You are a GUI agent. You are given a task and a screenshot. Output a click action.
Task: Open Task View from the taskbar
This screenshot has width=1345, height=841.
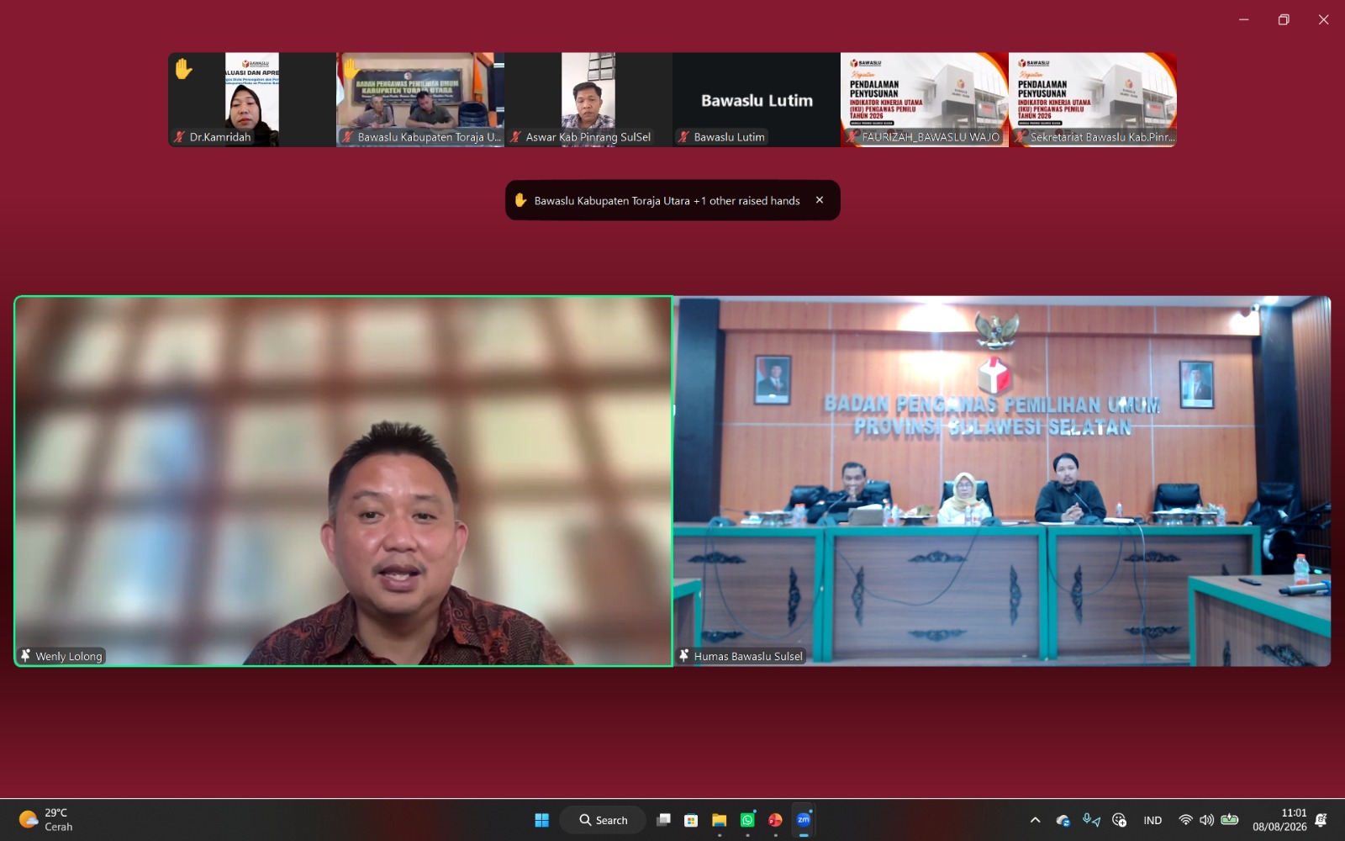663,820
